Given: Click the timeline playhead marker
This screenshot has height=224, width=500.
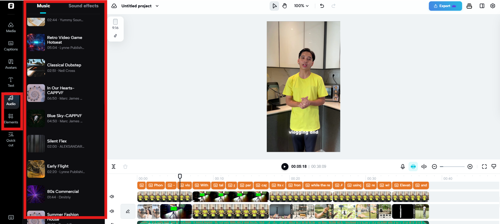Looking at the screenshot, I should (180, 176).
